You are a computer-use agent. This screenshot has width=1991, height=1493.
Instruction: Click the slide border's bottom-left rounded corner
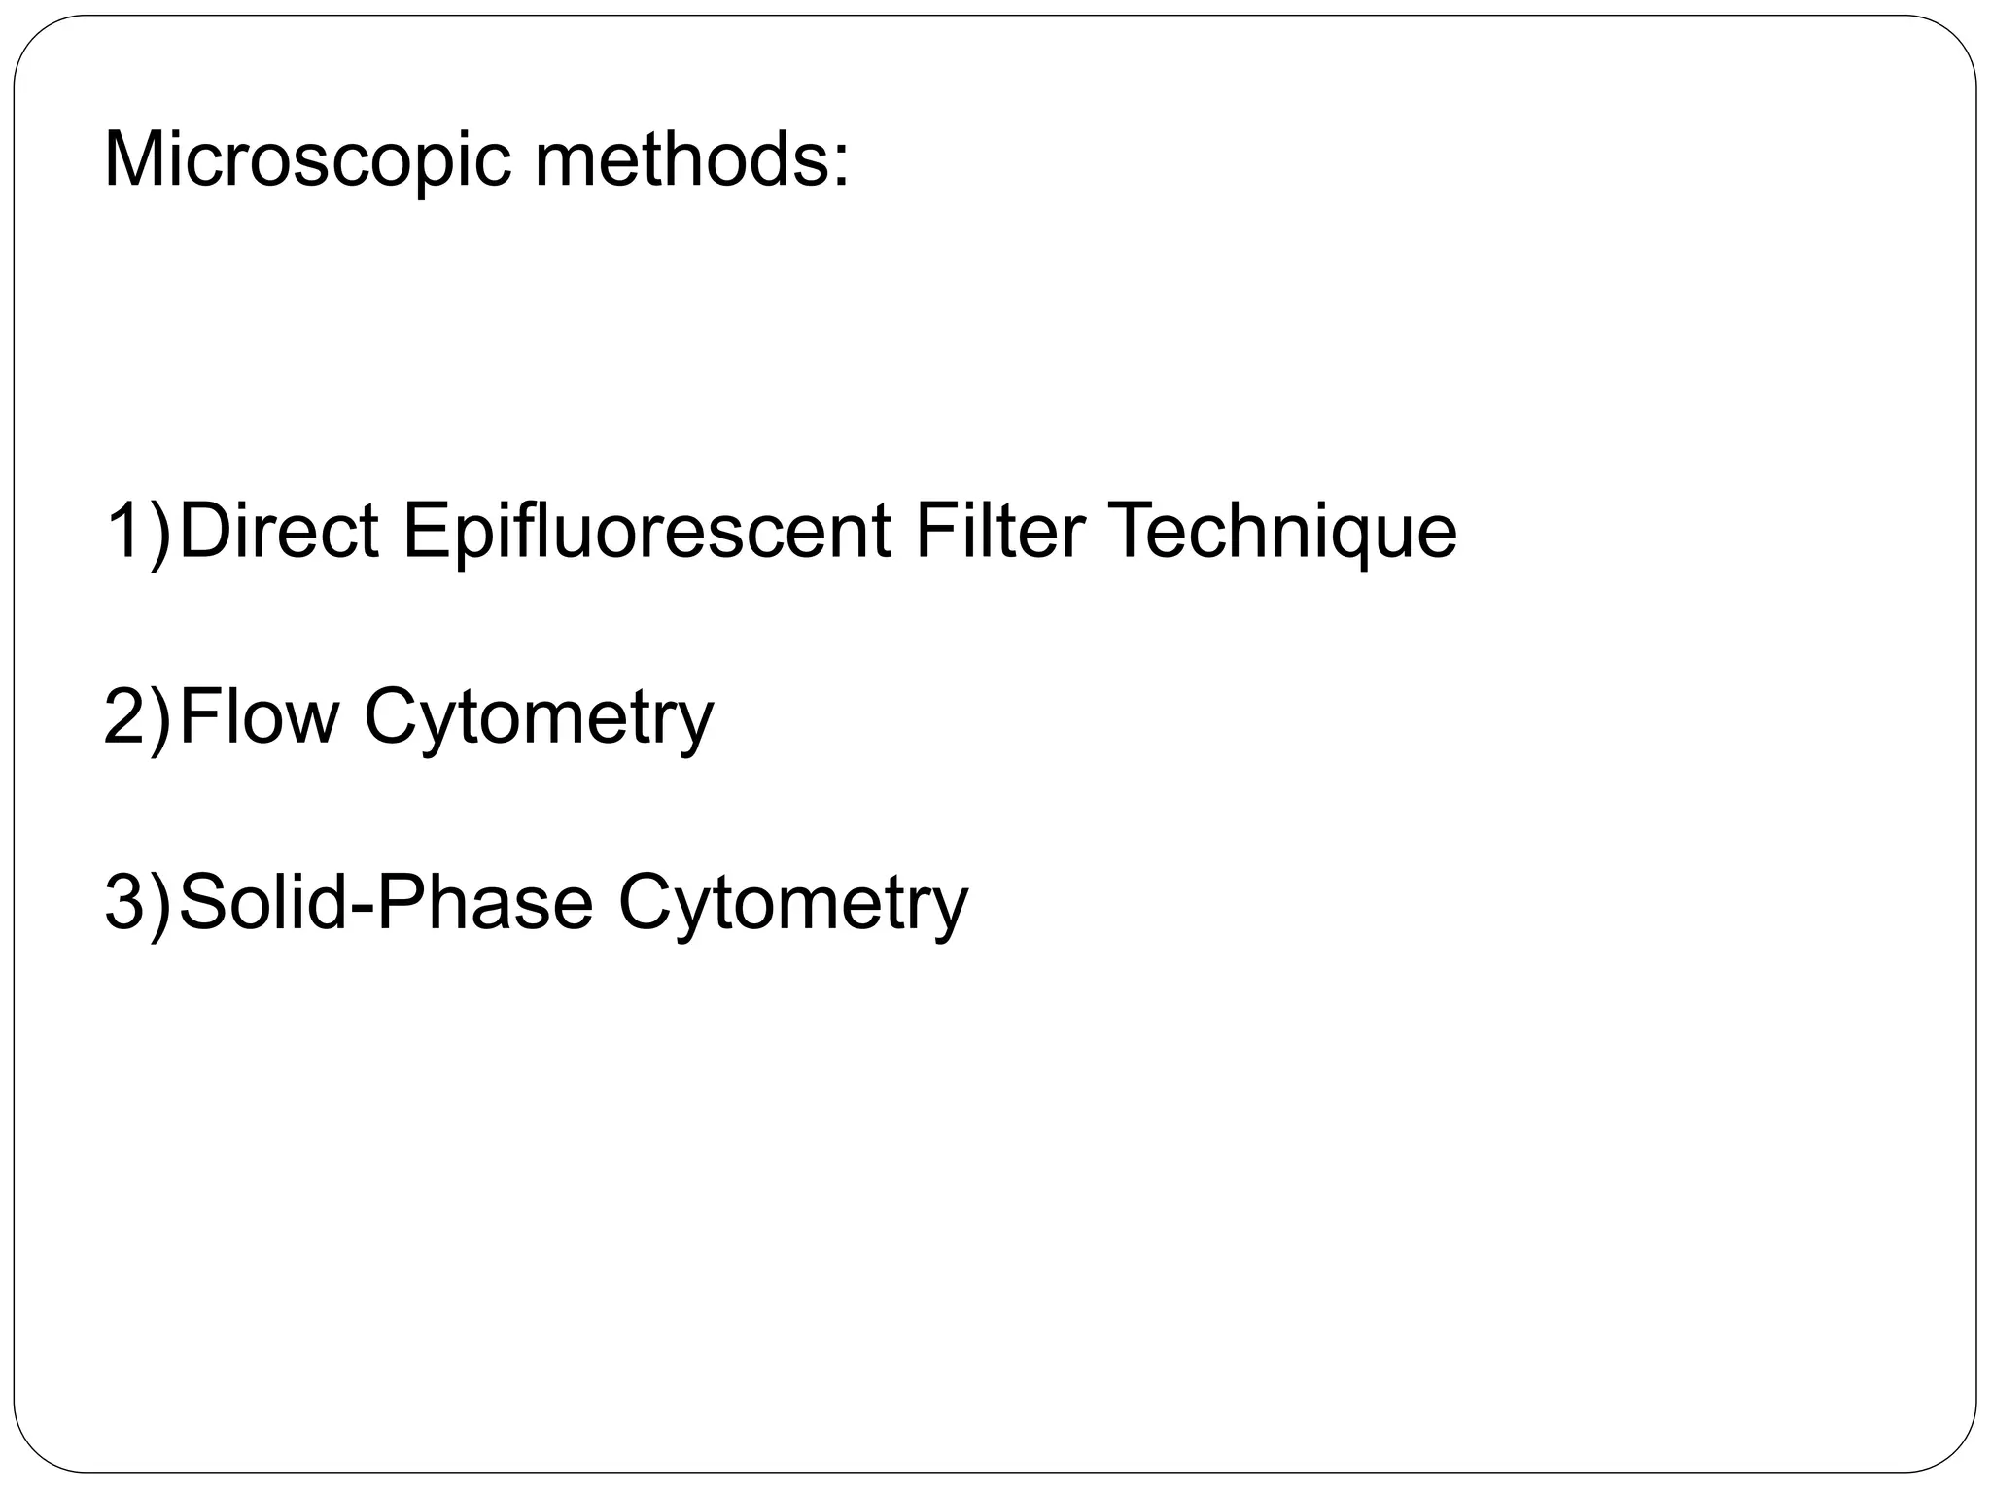click(x=33, y=1452)
